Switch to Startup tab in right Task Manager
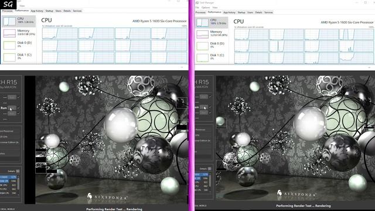Screen dimensions: 375x211 coord(241,12)
